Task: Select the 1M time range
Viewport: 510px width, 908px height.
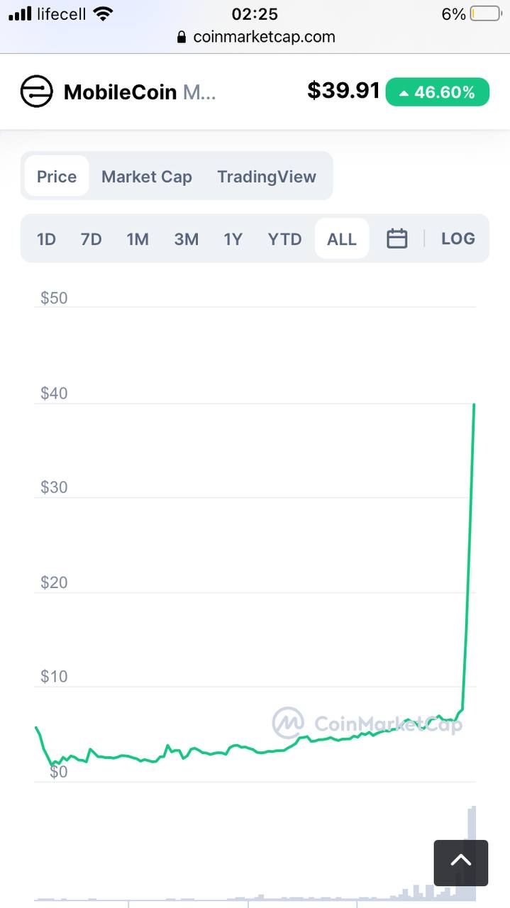Action: [138, 239]
